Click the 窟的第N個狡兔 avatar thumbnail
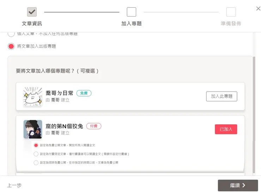261x193 pixels. 32,129
